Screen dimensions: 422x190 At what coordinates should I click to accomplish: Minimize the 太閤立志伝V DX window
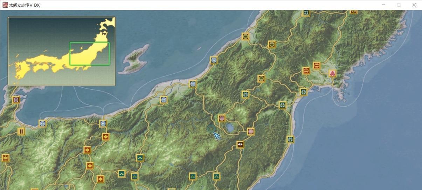(x=383, y=5)
